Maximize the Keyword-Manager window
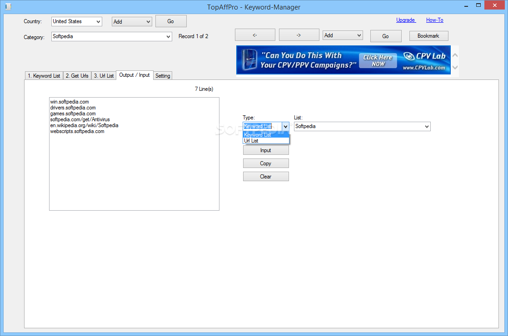This screenshot has height=336, width=508. point(478,5)
